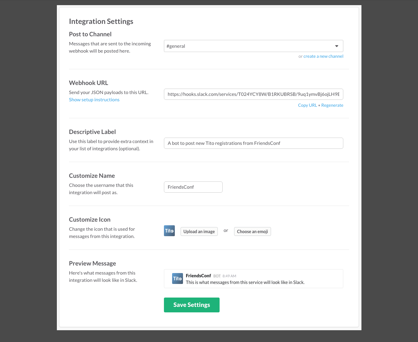
Task: Click the BOT badge in the preview message
Action: coord(217,276)
